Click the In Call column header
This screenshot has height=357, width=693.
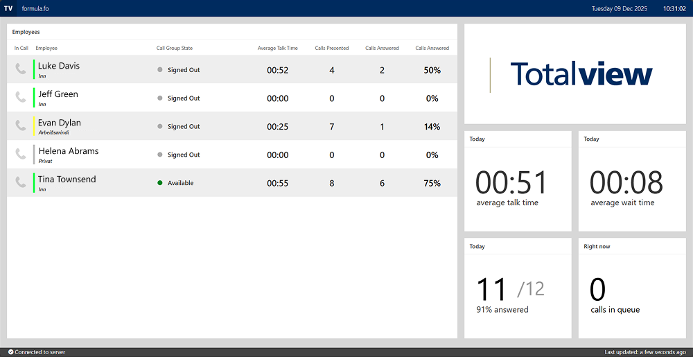coord(21,48)
